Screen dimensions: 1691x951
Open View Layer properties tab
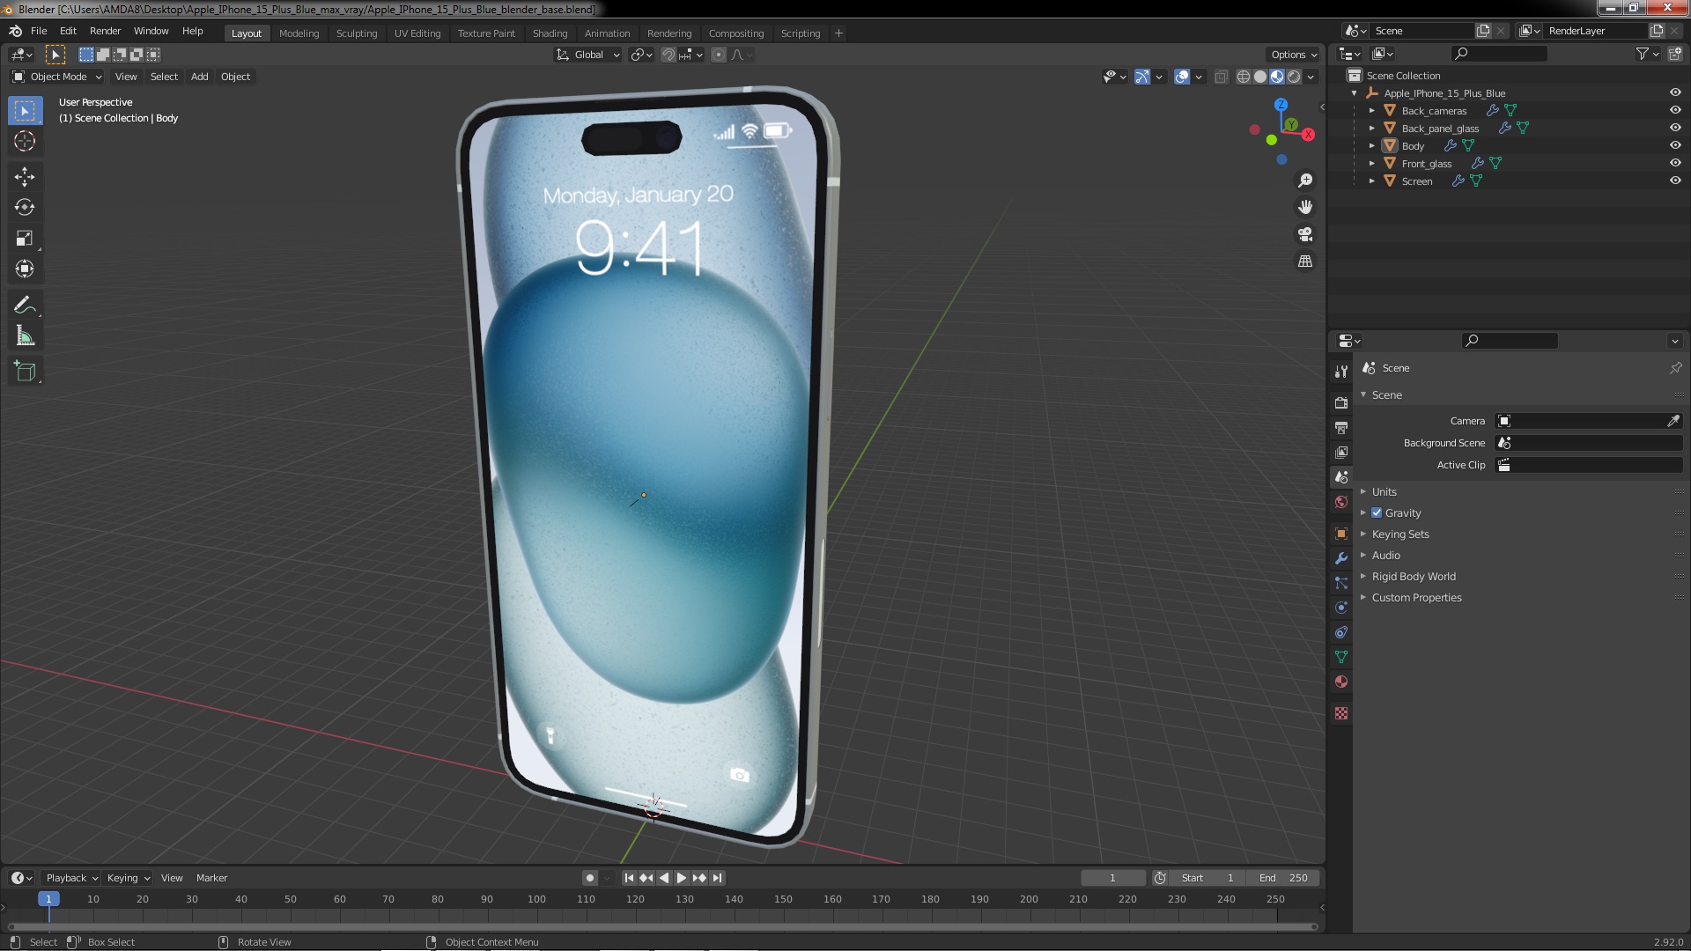coord(1341,452)
